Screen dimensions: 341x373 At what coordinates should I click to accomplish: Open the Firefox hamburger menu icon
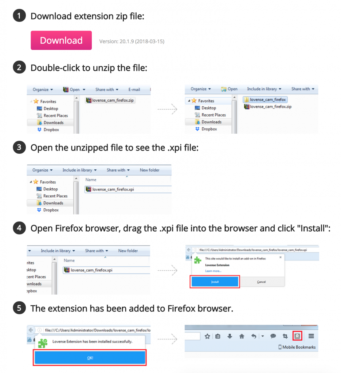point(311,336)
